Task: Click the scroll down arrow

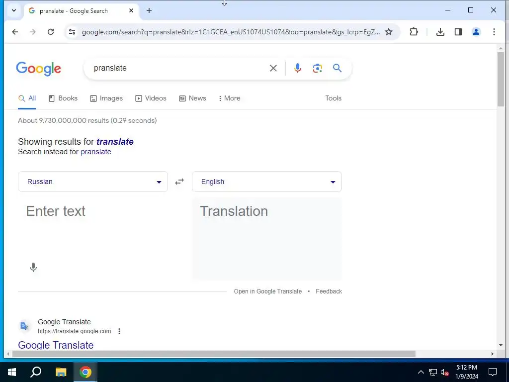Action: click(x=501, y=345)
